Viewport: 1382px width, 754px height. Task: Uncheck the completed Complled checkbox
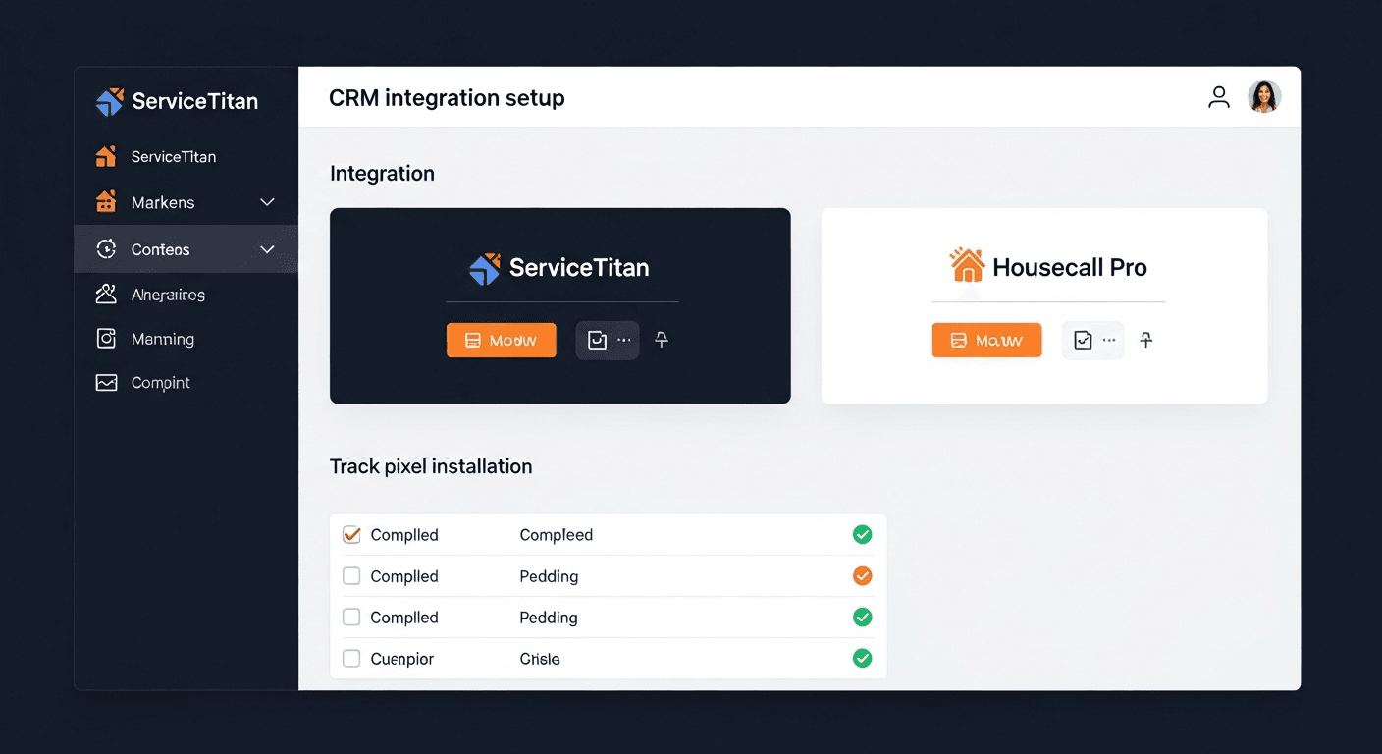tap(351, 534)
